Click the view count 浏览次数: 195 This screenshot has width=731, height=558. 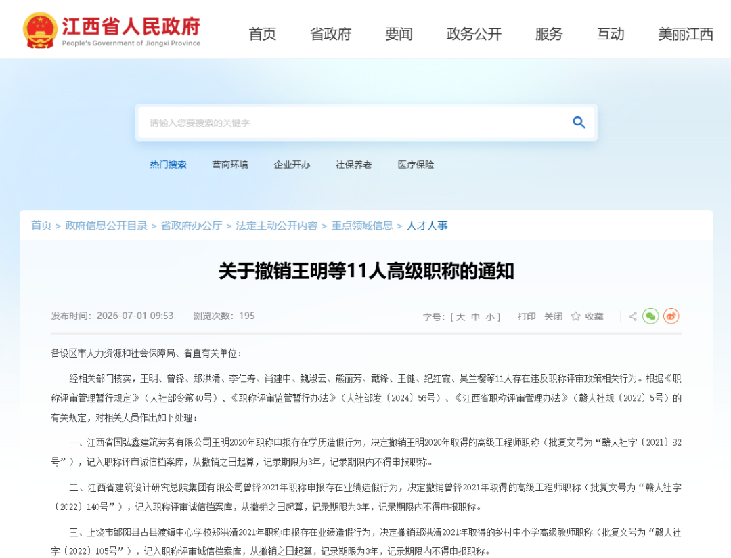(224, 316)
